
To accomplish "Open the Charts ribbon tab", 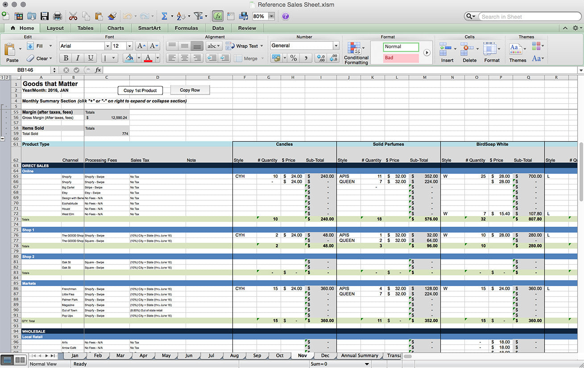I will click(116, 28).
